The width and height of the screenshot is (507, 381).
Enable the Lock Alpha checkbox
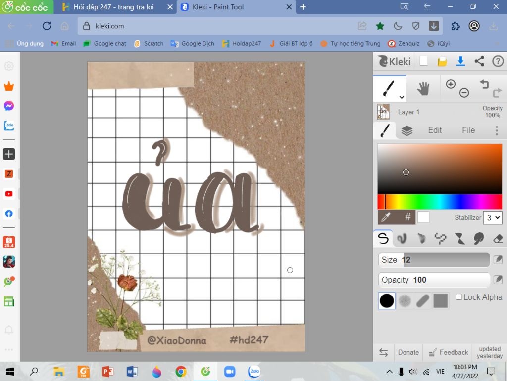(x=459, y=297)
